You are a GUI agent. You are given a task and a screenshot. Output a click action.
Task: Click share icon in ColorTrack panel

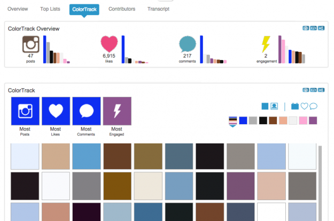[x=321, y=90]
